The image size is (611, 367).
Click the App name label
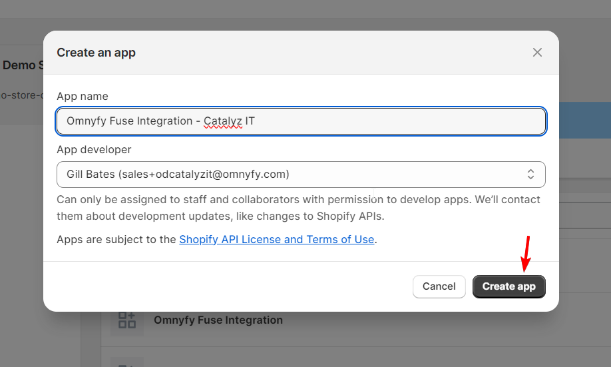(x=83, y=97)
